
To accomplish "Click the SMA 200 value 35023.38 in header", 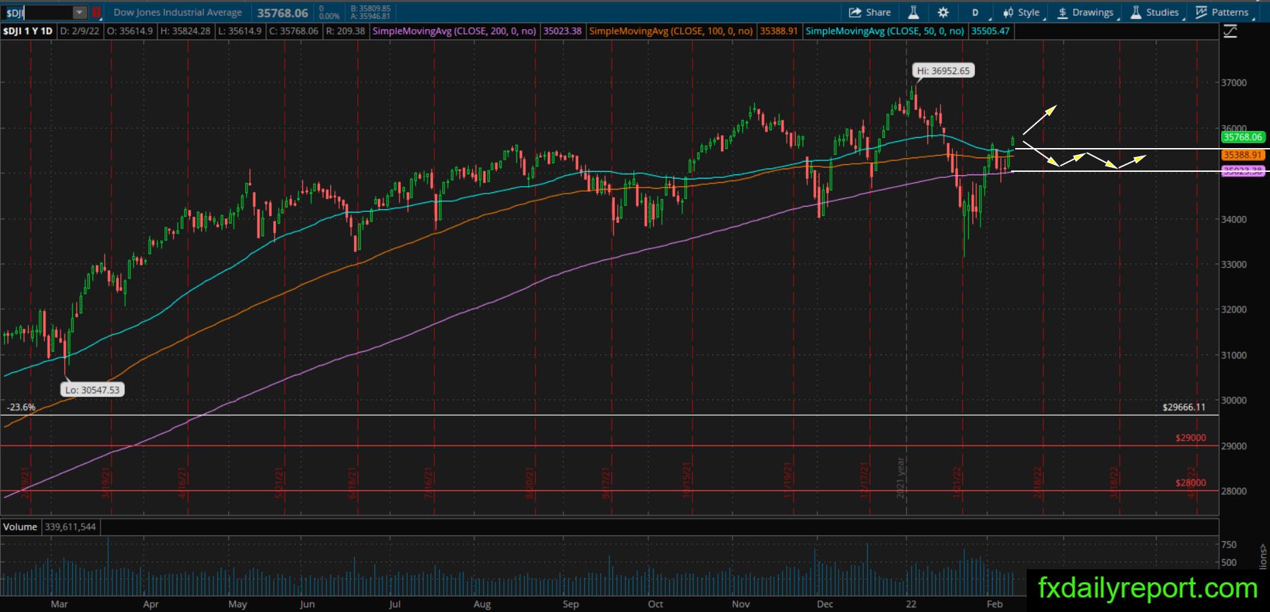I will pos(563,31).
